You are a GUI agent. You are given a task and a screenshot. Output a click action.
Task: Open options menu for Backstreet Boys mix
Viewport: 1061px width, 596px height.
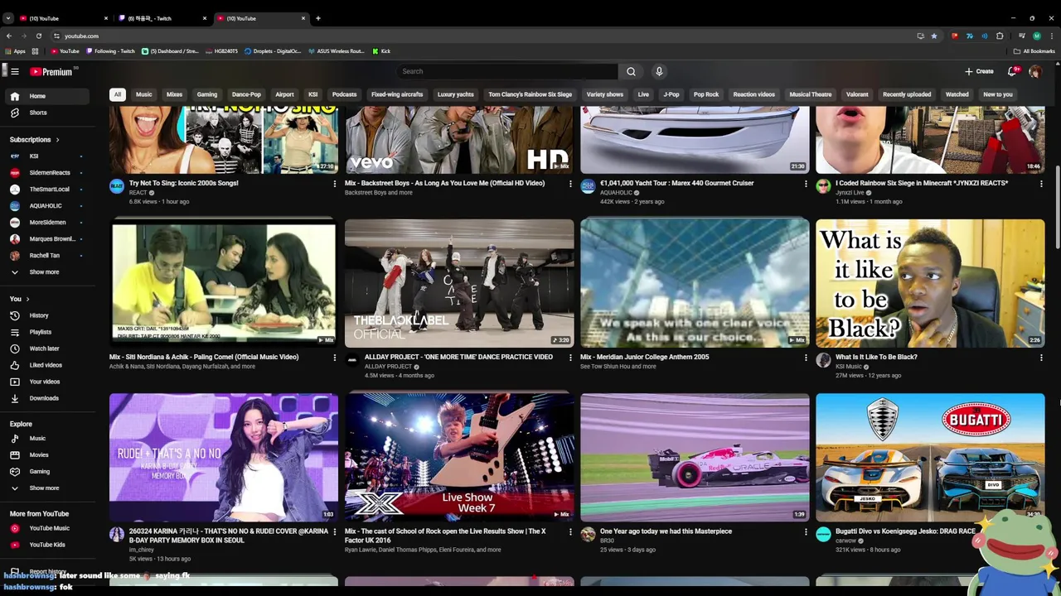tap(570, 184)
